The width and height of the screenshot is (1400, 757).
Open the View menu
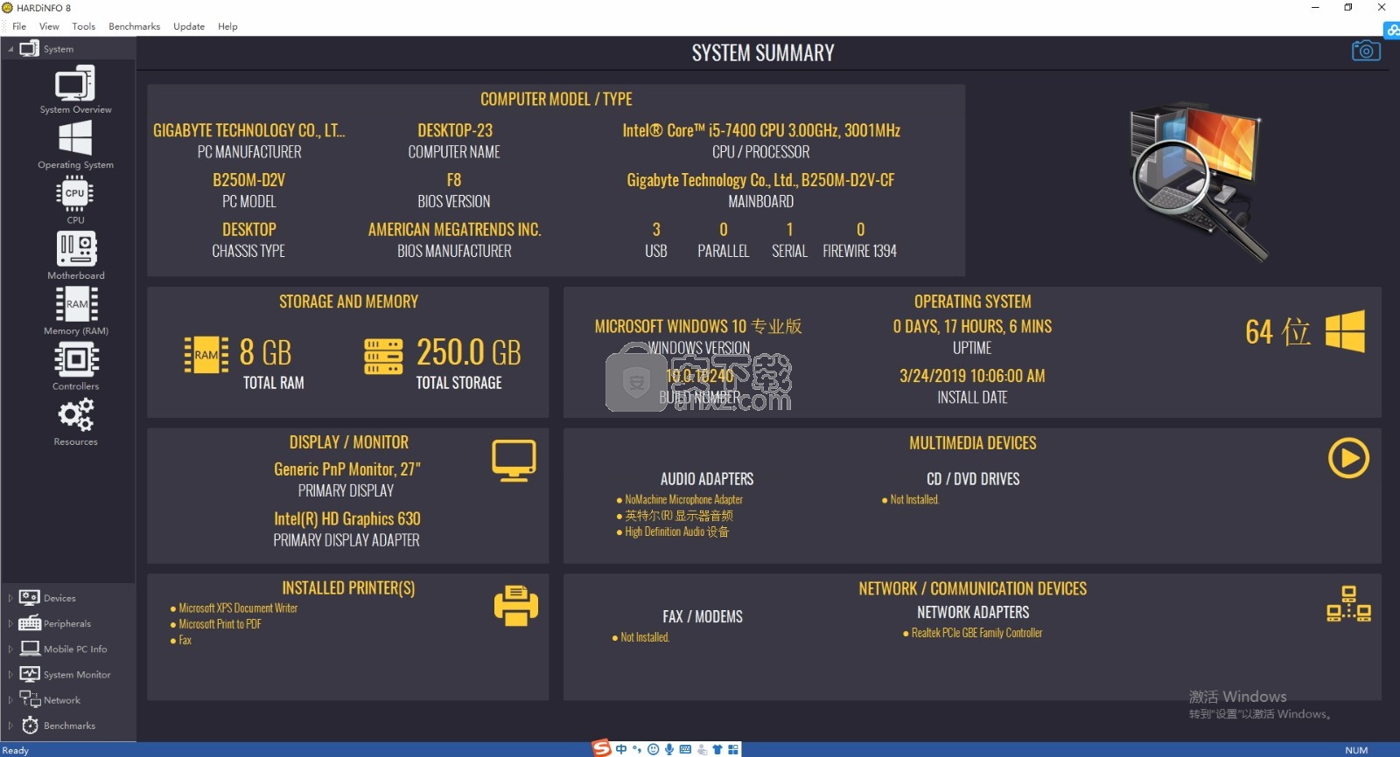coord(49,26)
